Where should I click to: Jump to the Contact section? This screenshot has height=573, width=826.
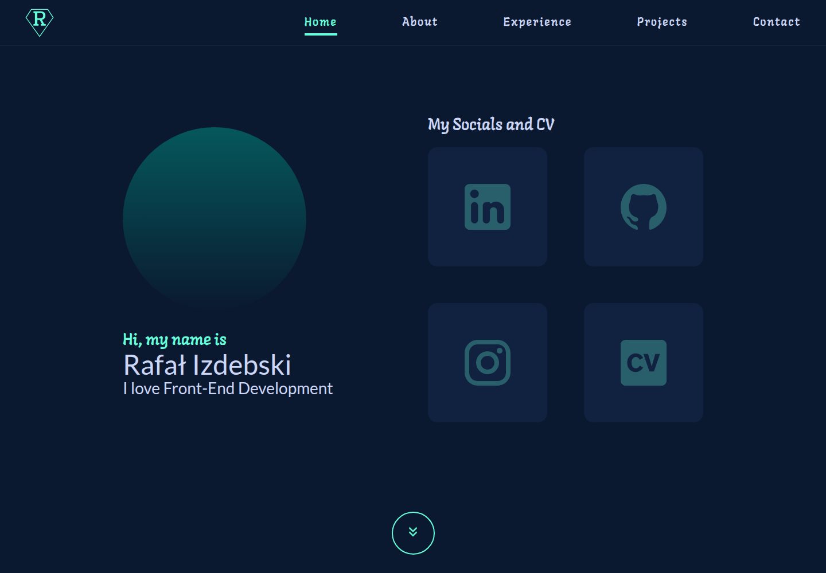[x=777, y=22]
